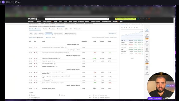Click Proscrito Invest badge on webcam overlay
The height and width of the screenshot is (101, 179).
click(x=155, y=98)
